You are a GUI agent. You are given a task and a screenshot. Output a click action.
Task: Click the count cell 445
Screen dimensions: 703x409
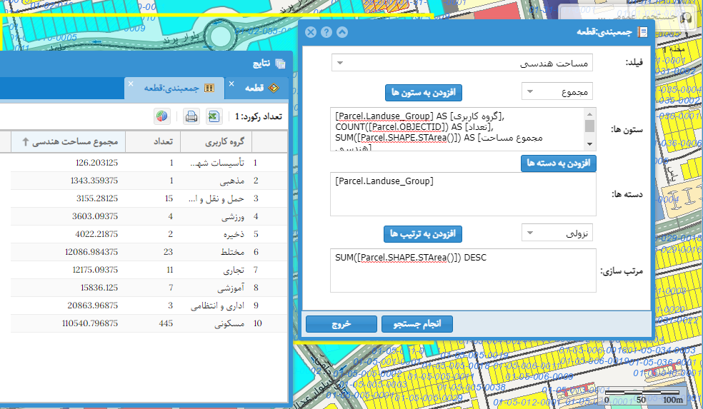pyautogui.click(x=153, y=323)
